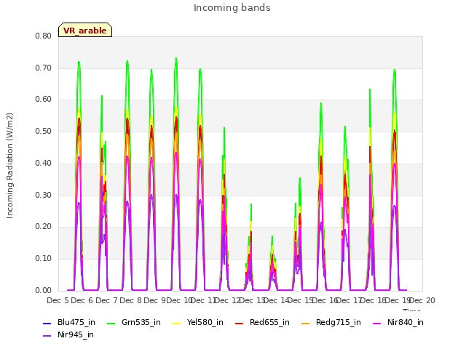This screenshot has width=466, height=349.
Task: Click the Dec 20 x-axis date label
Action: 422,300
